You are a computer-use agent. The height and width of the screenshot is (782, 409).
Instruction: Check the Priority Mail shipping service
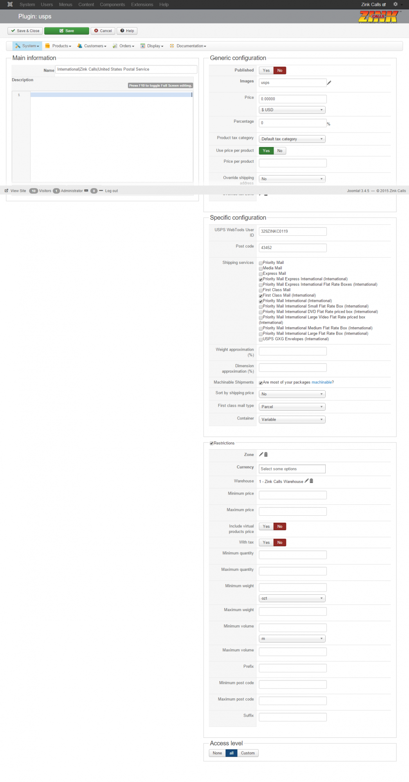261,263
